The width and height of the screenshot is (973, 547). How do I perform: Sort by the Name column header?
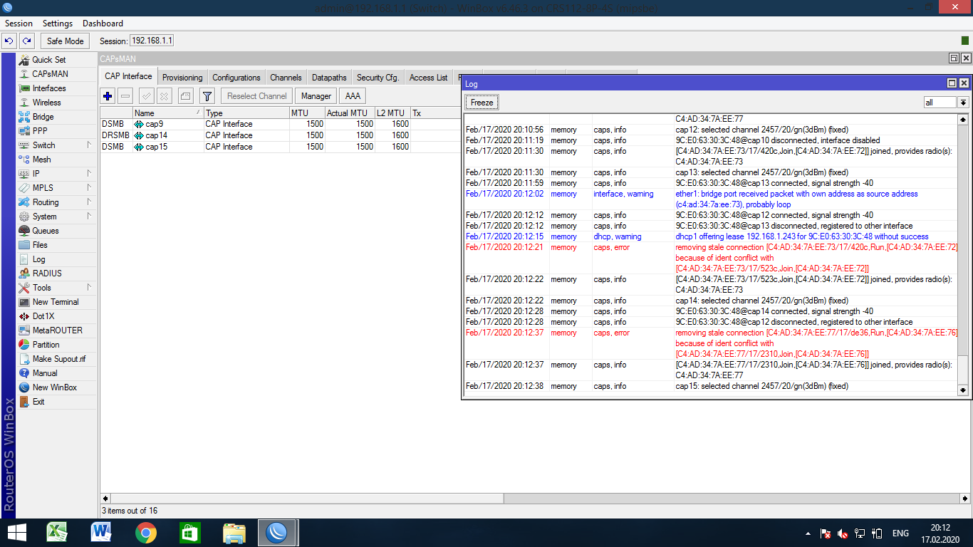tap(168, 113)
